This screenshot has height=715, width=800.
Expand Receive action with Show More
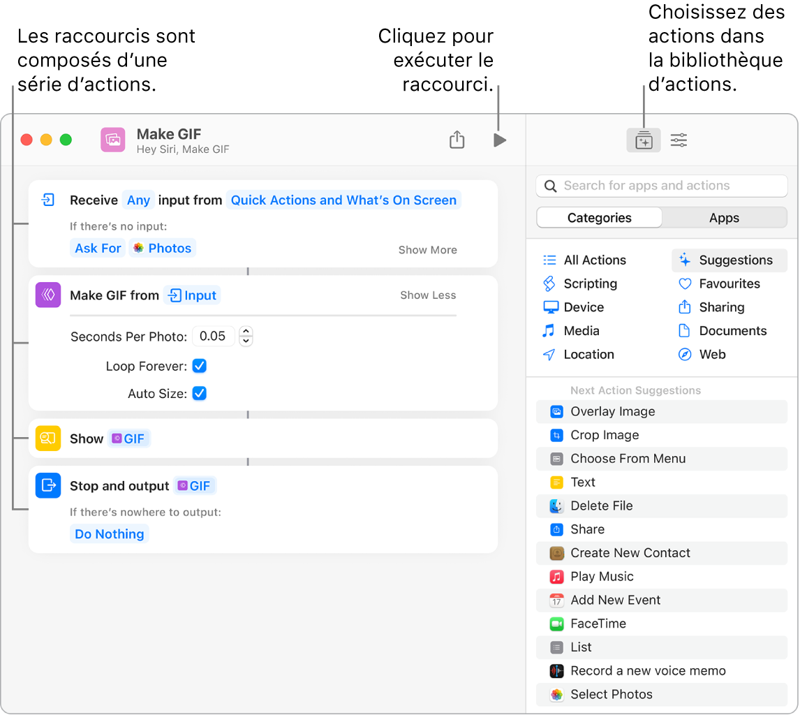pos(427,250)
